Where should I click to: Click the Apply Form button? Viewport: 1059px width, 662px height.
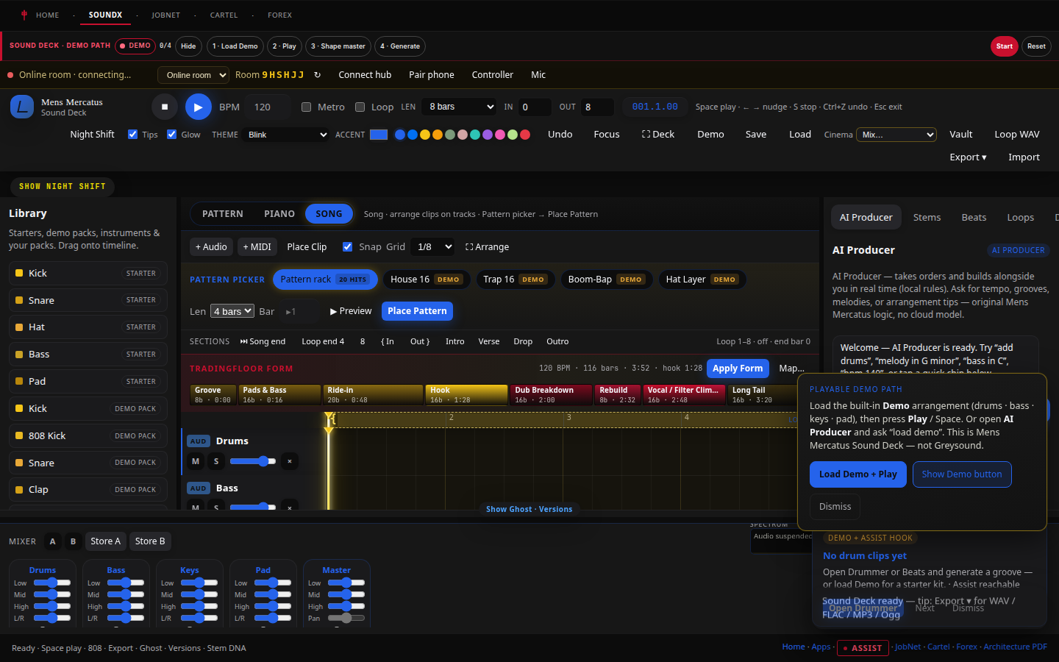click(738, 369)
